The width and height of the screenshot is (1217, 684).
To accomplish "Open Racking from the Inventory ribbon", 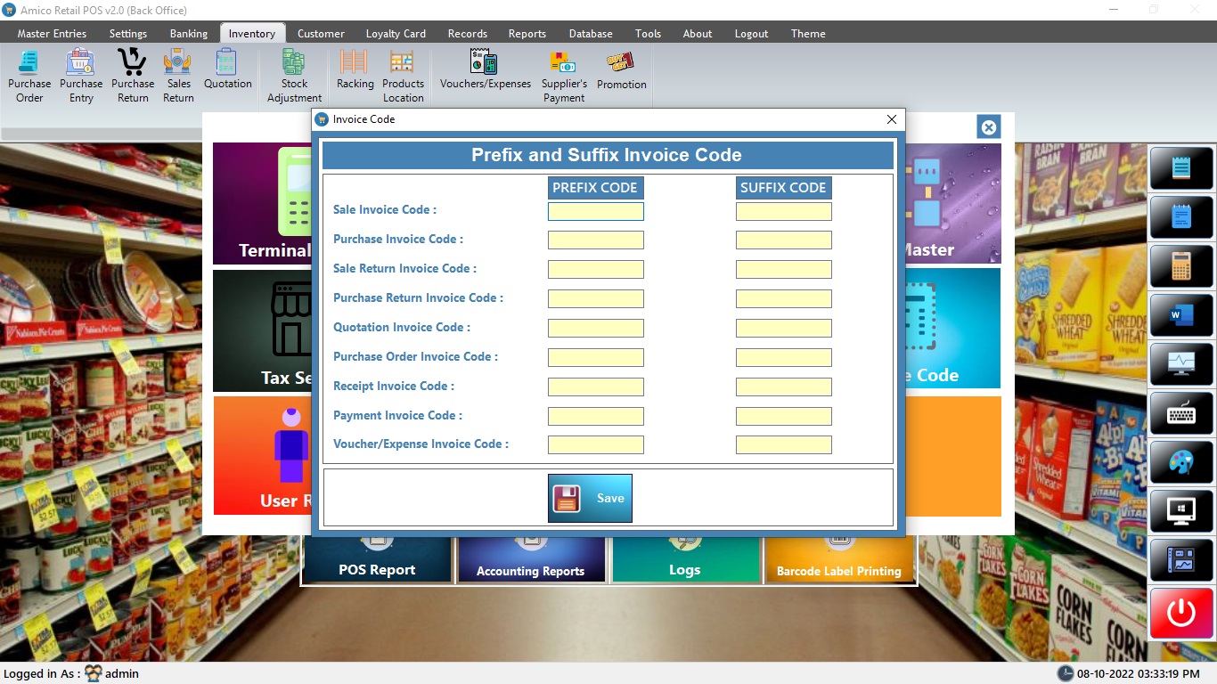I will [355, 70].
